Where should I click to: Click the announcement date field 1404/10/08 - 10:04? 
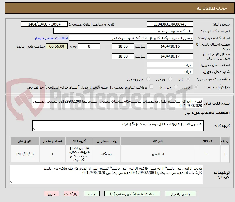pyautogui.click(x=44, y=24)
